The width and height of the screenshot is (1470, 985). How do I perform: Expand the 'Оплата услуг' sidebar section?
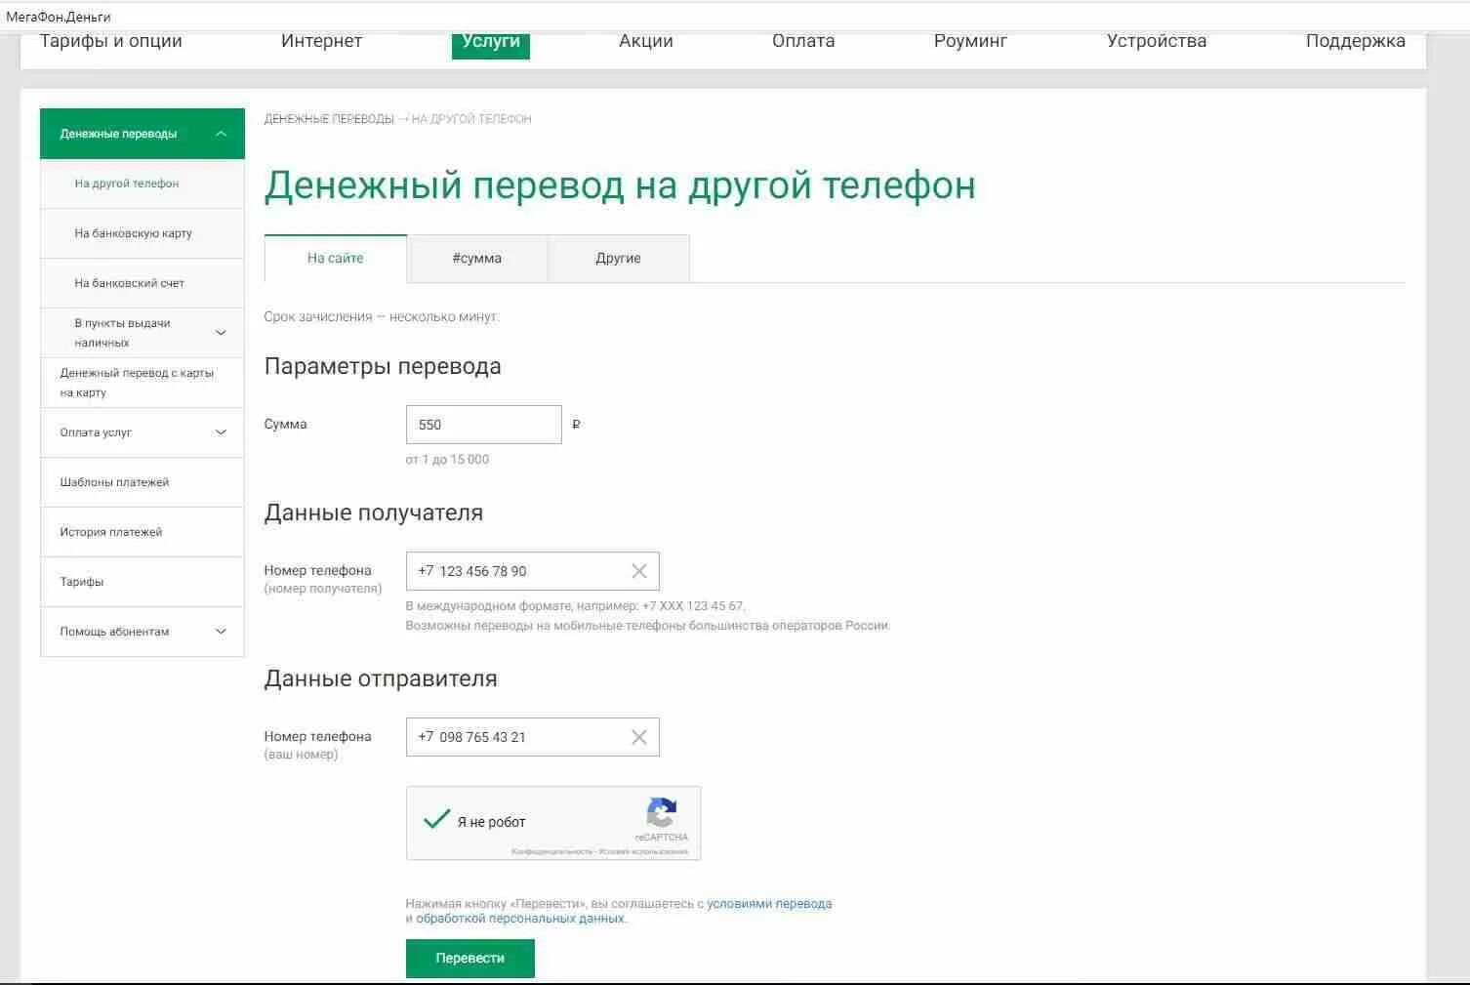(x=221, y=432)
